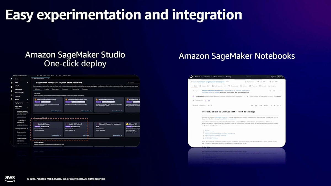Click the Go to file button
The height and width of the screenshot is (186, 331).
tap(272, 91)
